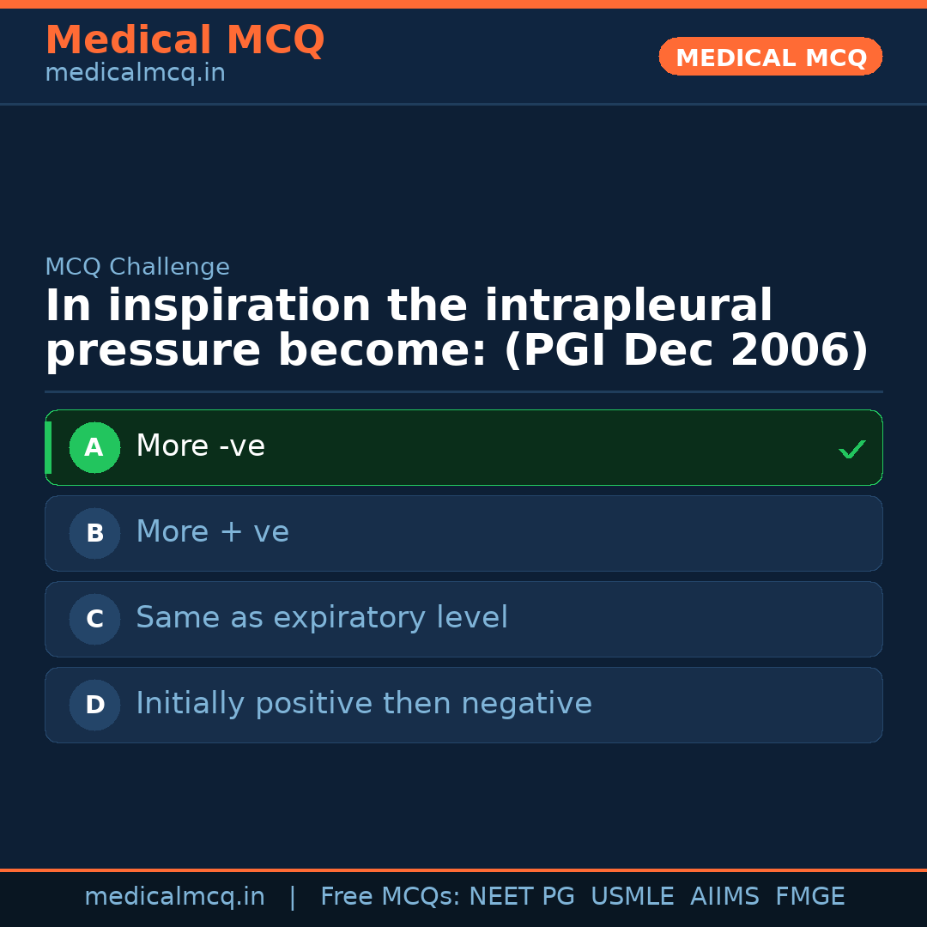Click the letter C circle badge
The width and height of the screenshot is (927, 927).
[x=94, y=619]
